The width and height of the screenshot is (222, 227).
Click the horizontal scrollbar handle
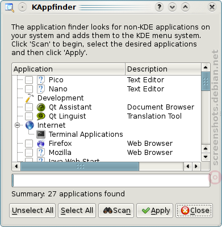click(x=80, y=166)
